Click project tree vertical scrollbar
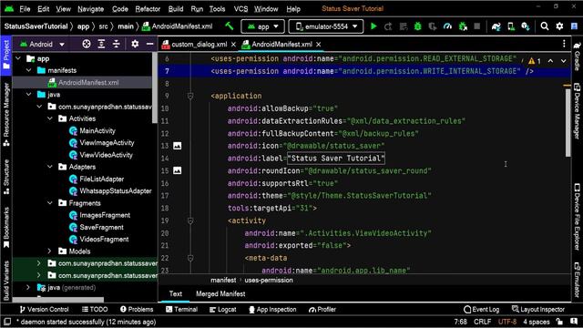Screen dimensions: 583x328 154,87
